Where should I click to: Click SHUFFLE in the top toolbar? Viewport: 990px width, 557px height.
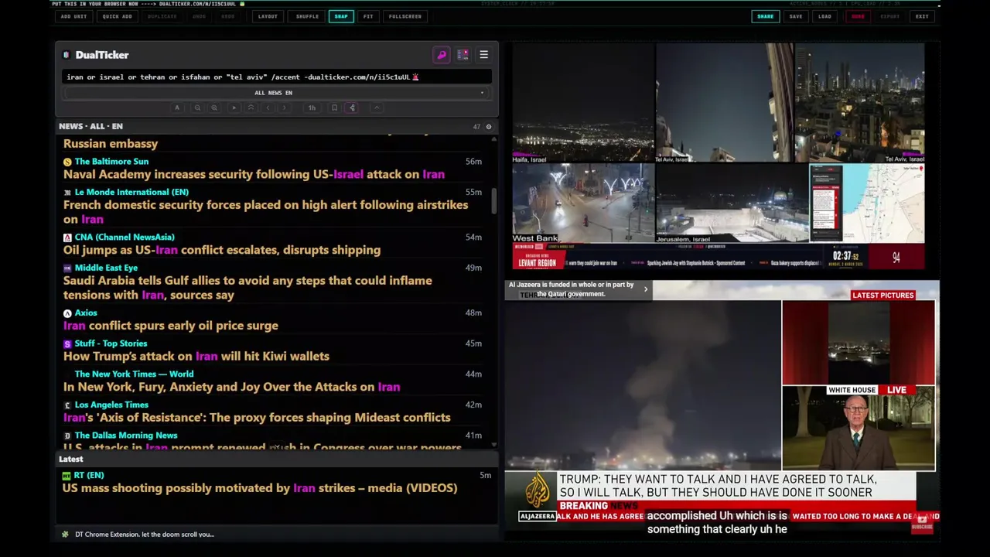tap(307, 16)
